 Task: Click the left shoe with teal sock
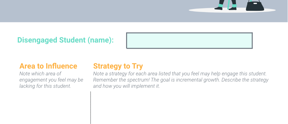(219, 7)
